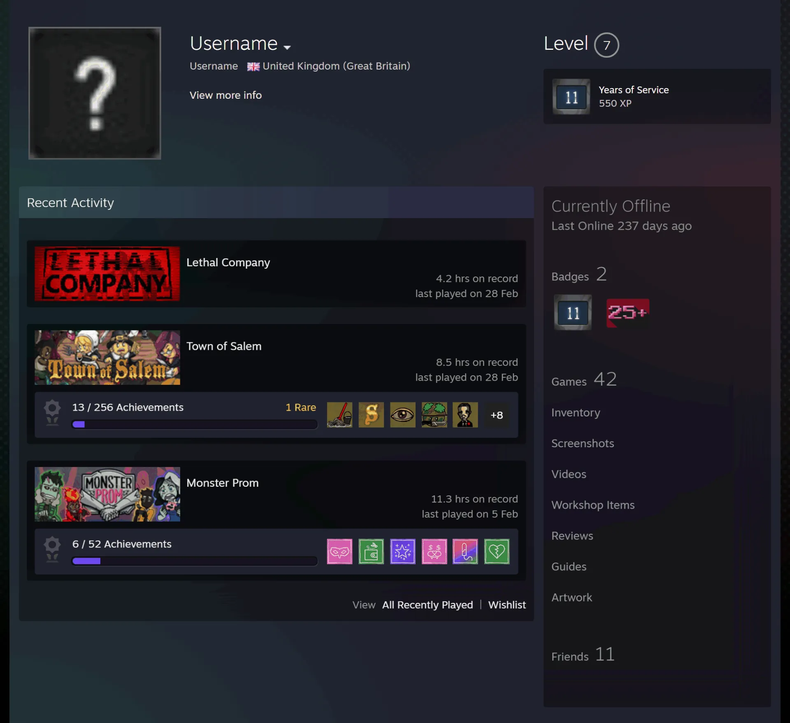Open the Lethal Company game banner
The height and width of the screenshot is (723, 790).
tap(107, 274)
